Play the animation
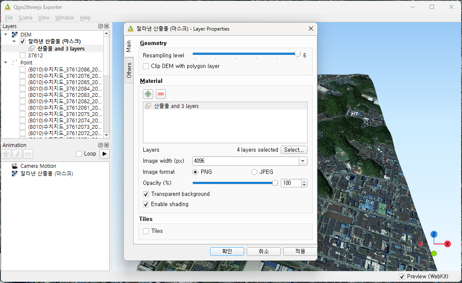Screen dimensions: 462x283 click(x=105, y=154)
